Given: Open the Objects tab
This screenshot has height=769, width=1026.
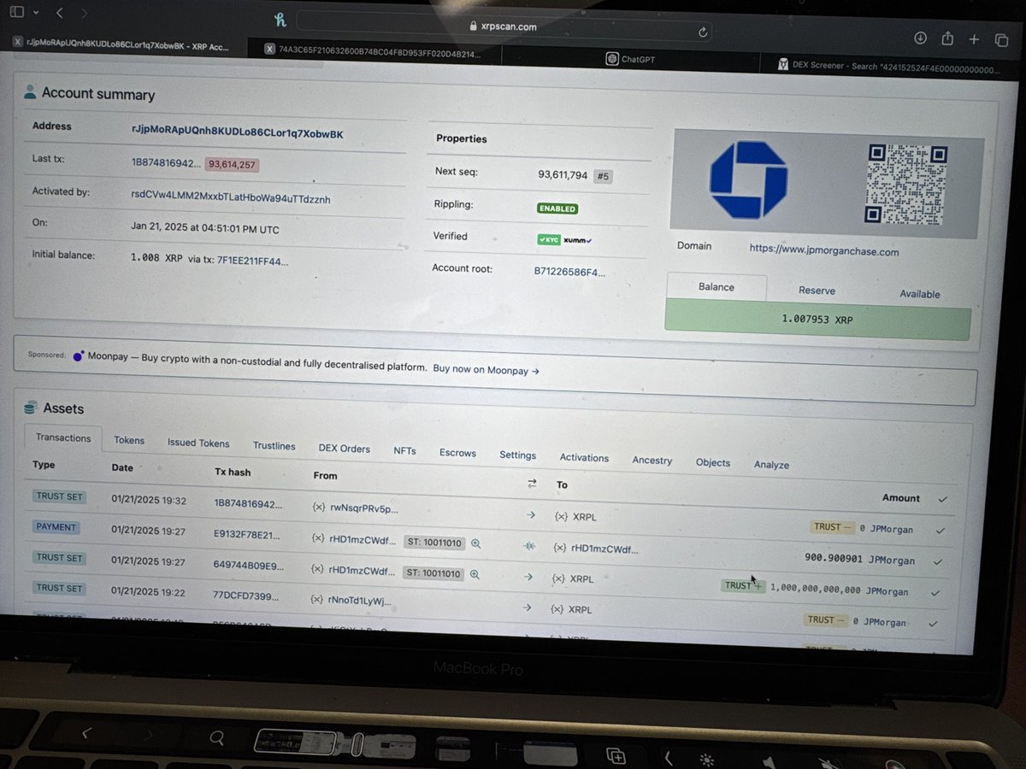Looking at the screenshot, I should [713, 463].
